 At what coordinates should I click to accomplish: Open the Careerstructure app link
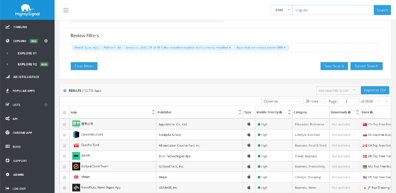click(92, 135)
